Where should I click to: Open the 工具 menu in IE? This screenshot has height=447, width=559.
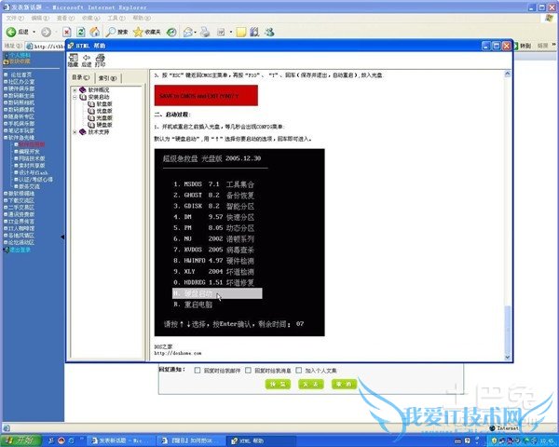click(116, 18)
